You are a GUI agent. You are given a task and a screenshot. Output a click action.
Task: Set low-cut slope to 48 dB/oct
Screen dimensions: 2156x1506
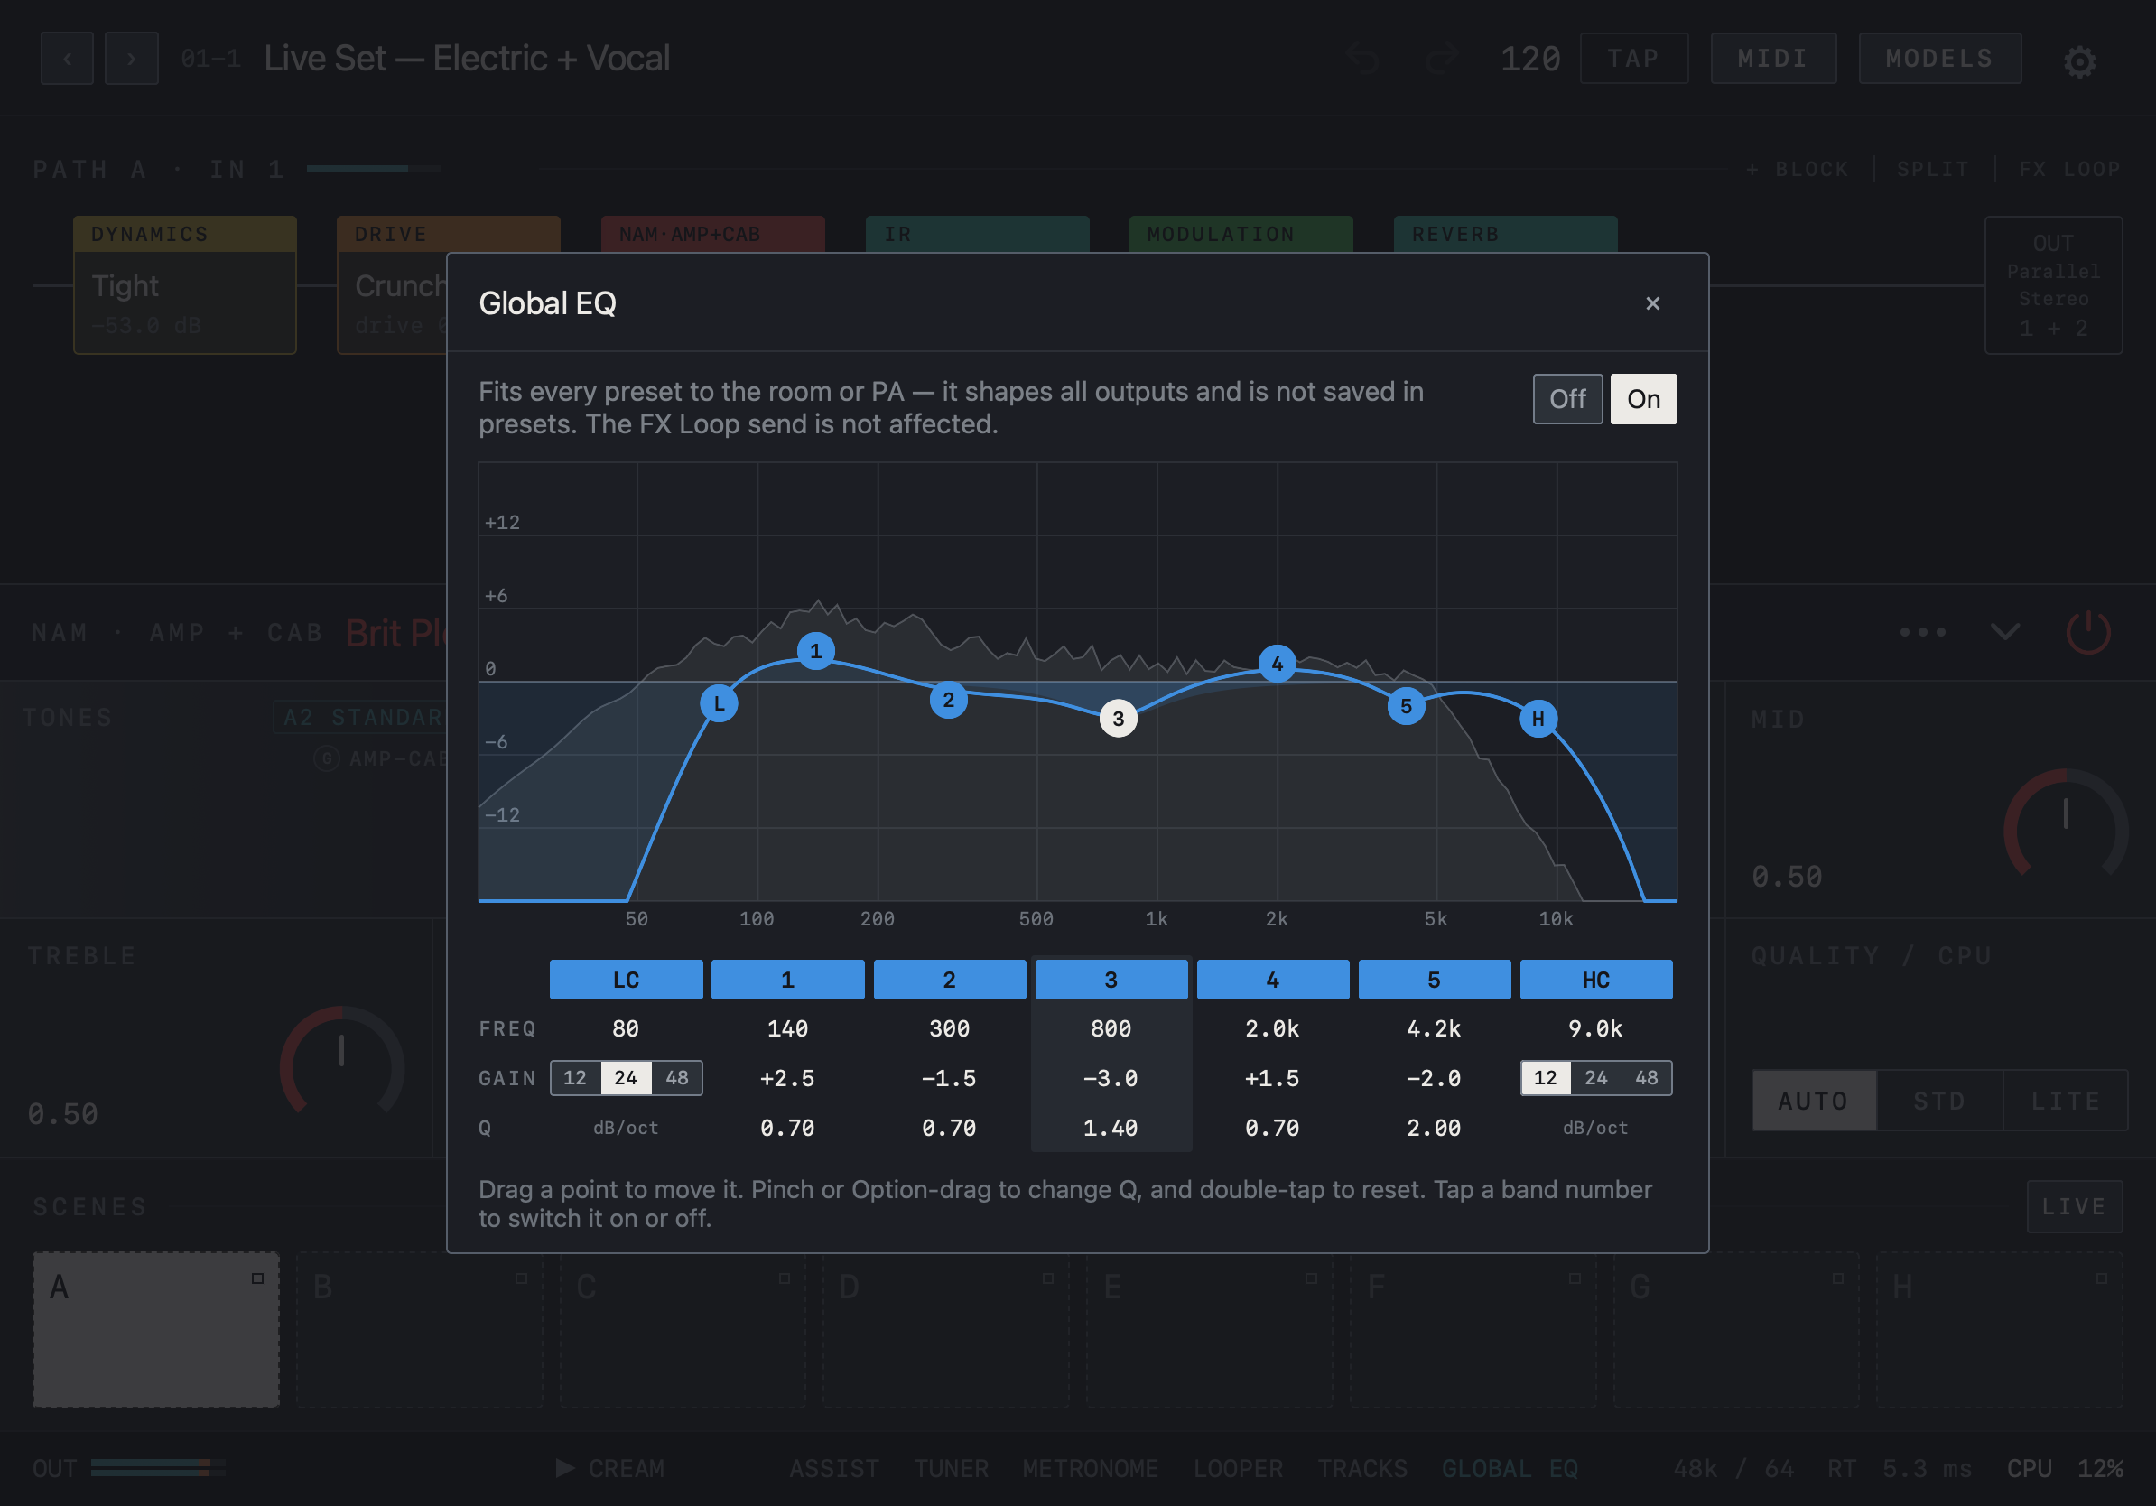[676, 1077]
